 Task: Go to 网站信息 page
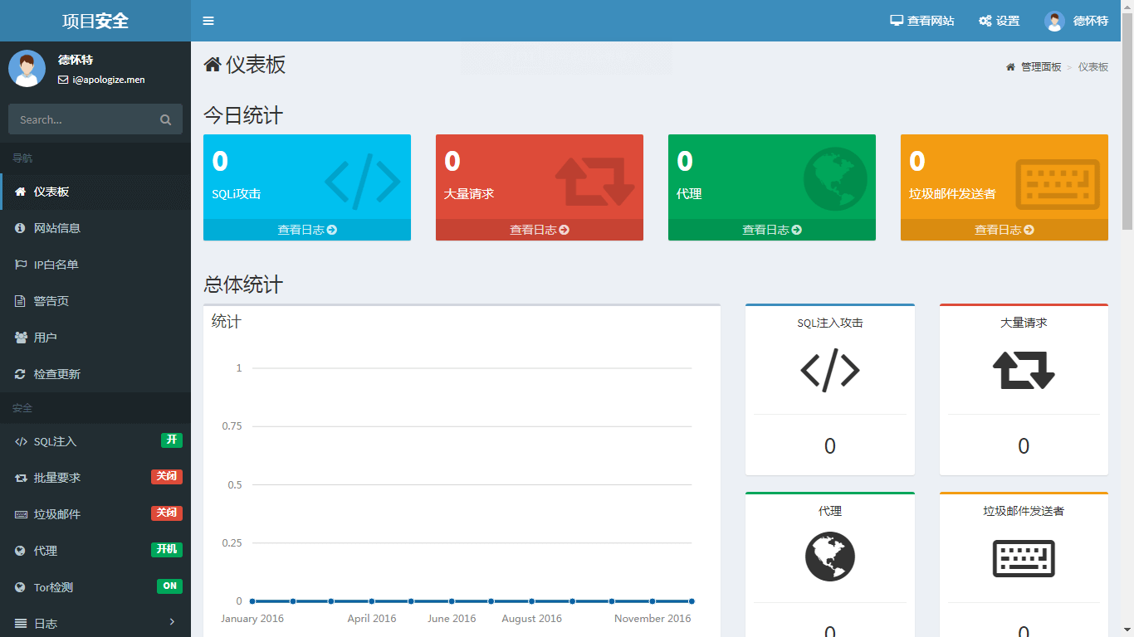(x=95, y=228)
